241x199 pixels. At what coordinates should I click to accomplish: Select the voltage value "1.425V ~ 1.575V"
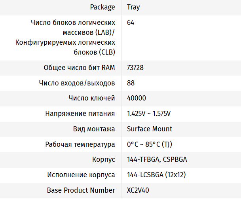point(149,114)
